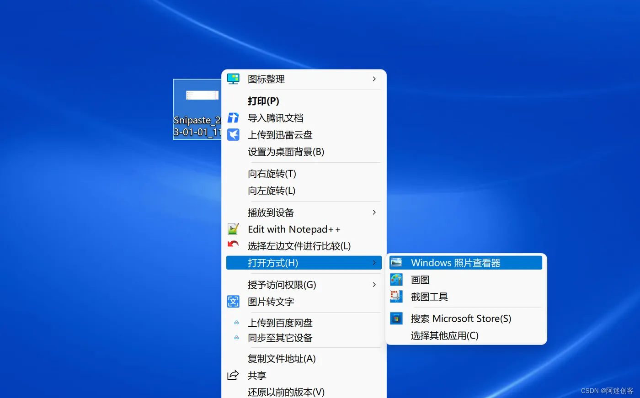This screenshot has width=640, height=398.
Task: Select 复制文件地址(A)
Action: coord(304,359)
